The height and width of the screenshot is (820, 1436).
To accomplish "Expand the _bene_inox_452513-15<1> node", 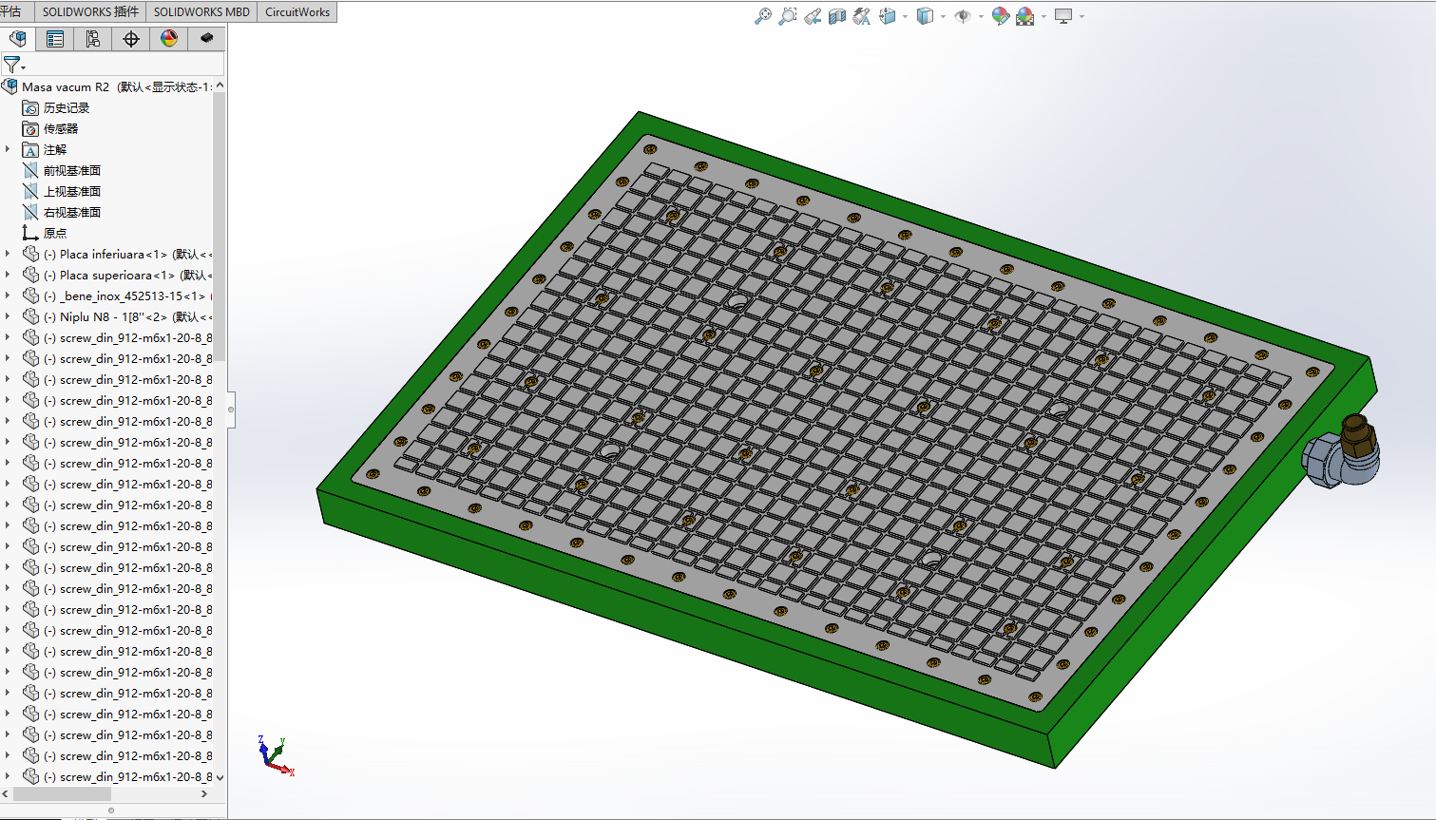I will (8, 296).
